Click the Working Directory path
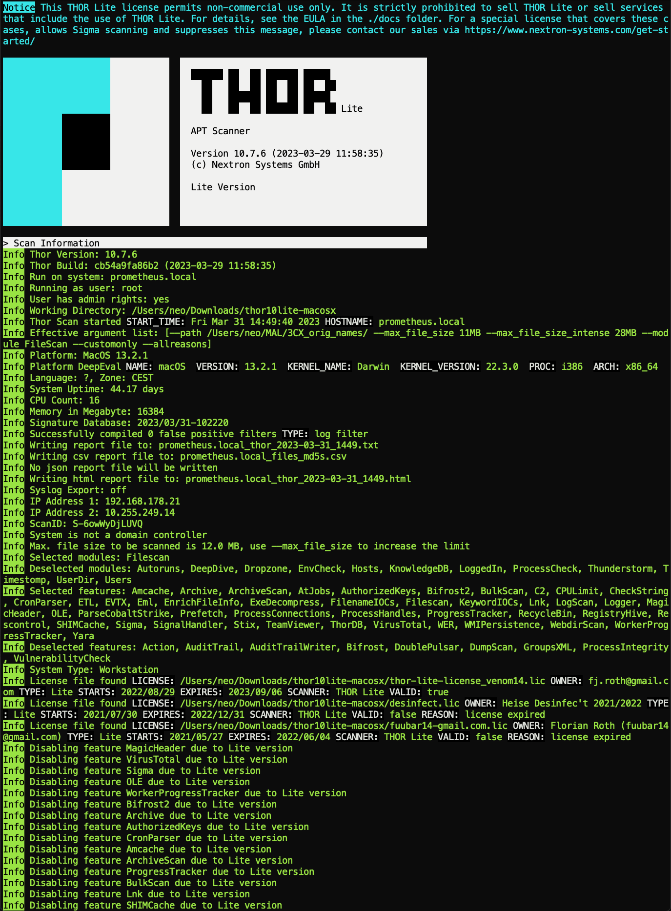This screenshot has height=911, width=671. click(234, 310)
